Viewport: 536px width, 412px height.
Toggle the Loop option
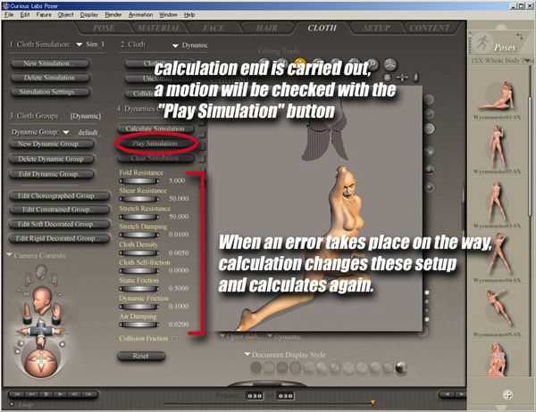pyautogui.click(x=12, y=405)
